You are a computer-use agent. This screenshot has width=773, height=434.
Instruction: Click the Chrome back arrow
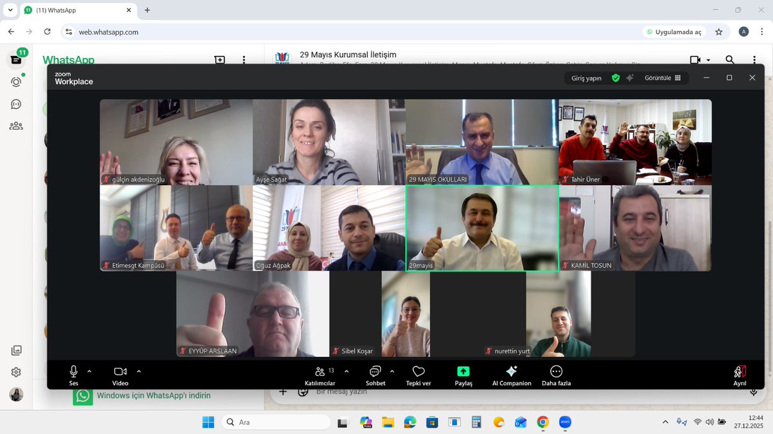11,32
